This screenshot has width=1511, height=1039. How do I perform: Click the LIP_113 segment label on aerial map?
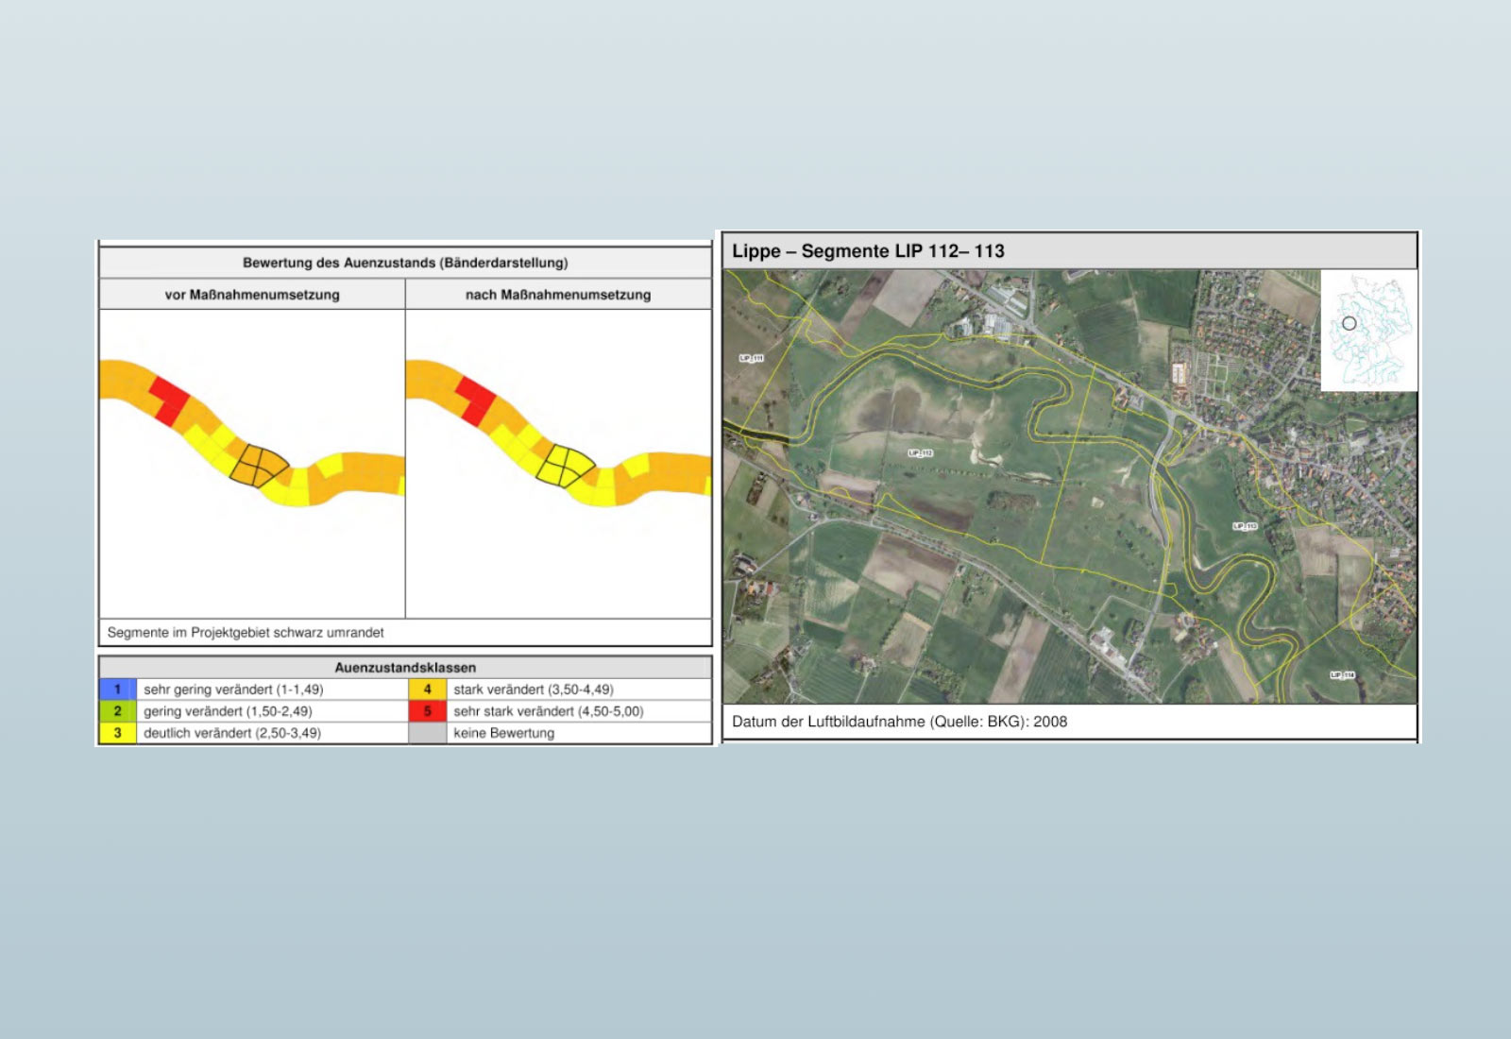(1245, 526)
